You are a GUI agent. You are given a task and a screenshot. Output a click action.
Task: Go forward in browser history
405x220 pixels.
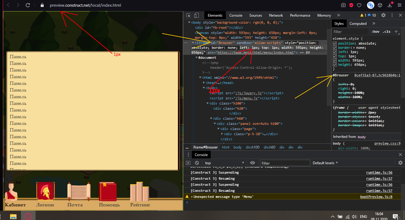click(x=18, y=5)
